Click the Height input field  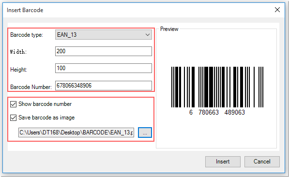104,68
